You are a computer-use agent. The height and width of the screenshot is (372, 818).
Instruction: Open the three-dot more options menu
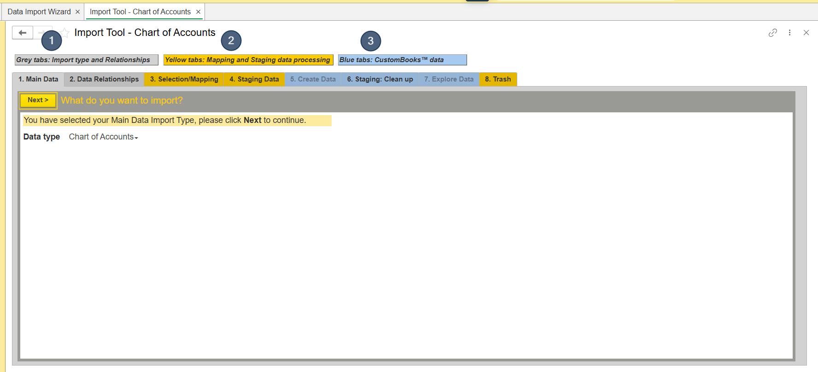pos(789,33)
